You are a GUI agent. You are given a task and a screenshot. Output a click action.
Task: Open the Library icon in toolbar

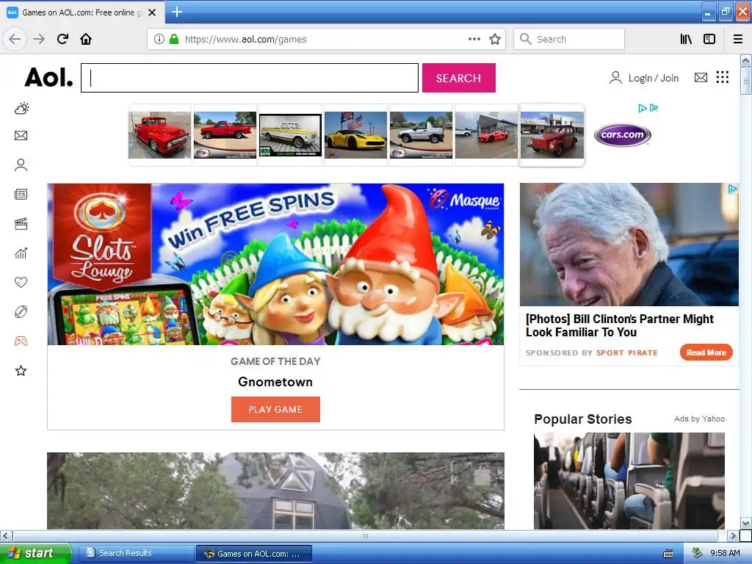pyautogui.click(x=686, y=39)
